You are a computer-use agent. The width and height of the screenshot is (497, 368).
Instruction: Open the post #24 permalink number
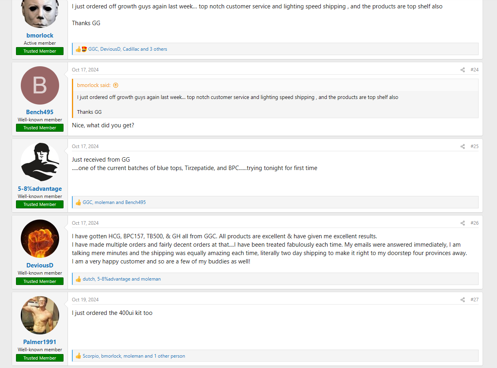coord(474,70)
